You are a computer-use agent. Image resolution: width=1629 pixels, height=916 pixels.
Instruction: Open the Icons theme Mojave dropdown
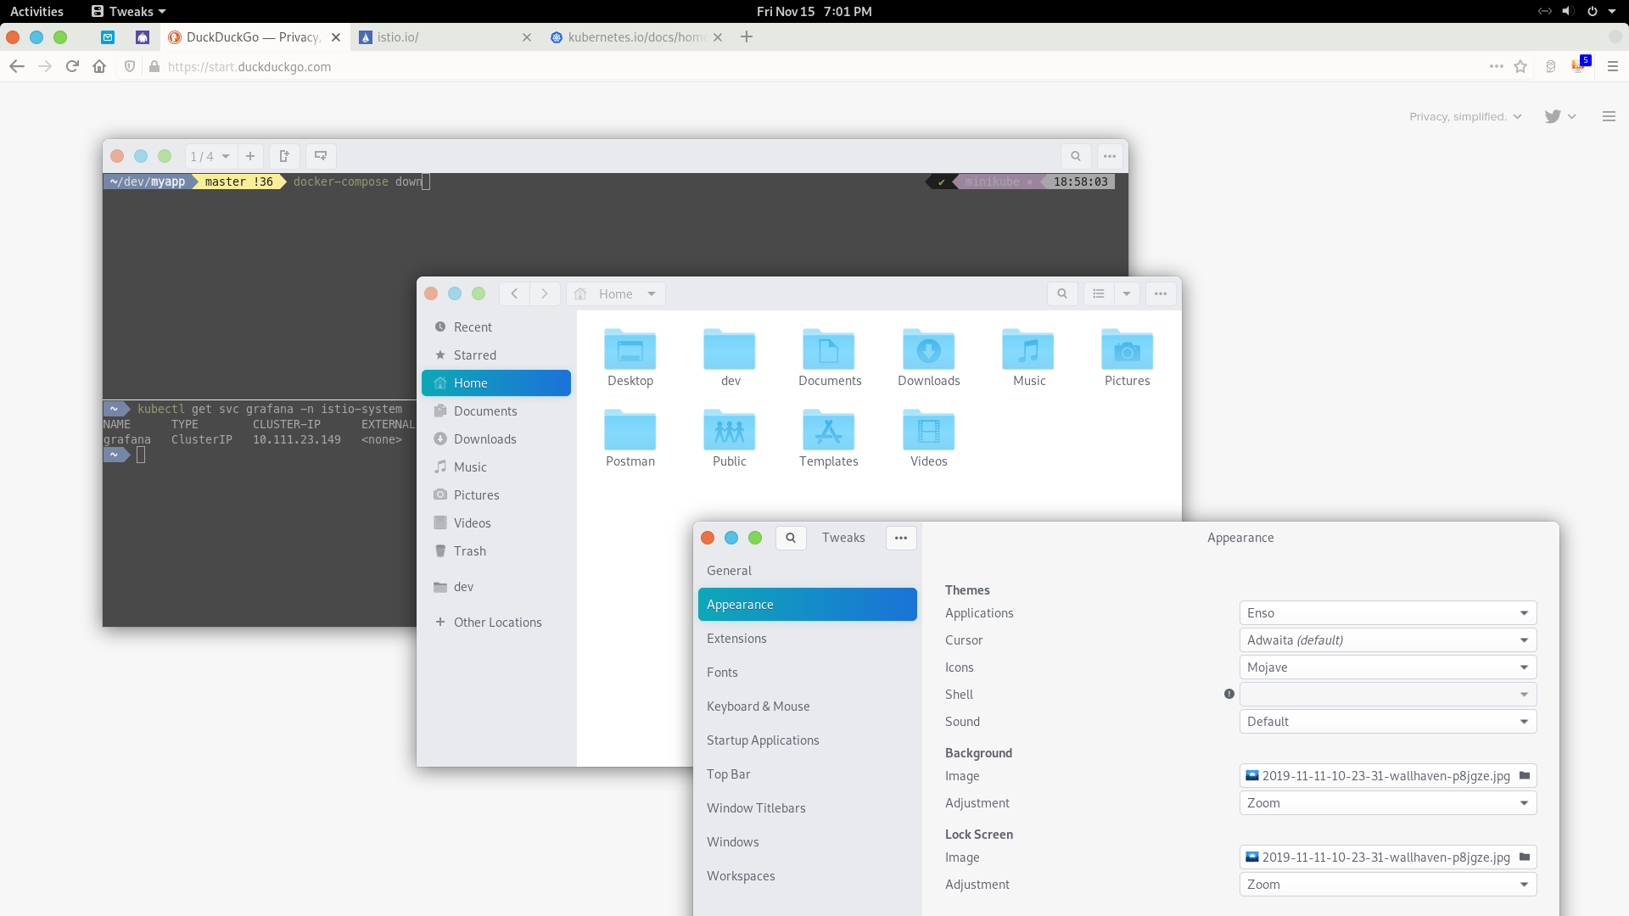click(x=1387, y=667)
